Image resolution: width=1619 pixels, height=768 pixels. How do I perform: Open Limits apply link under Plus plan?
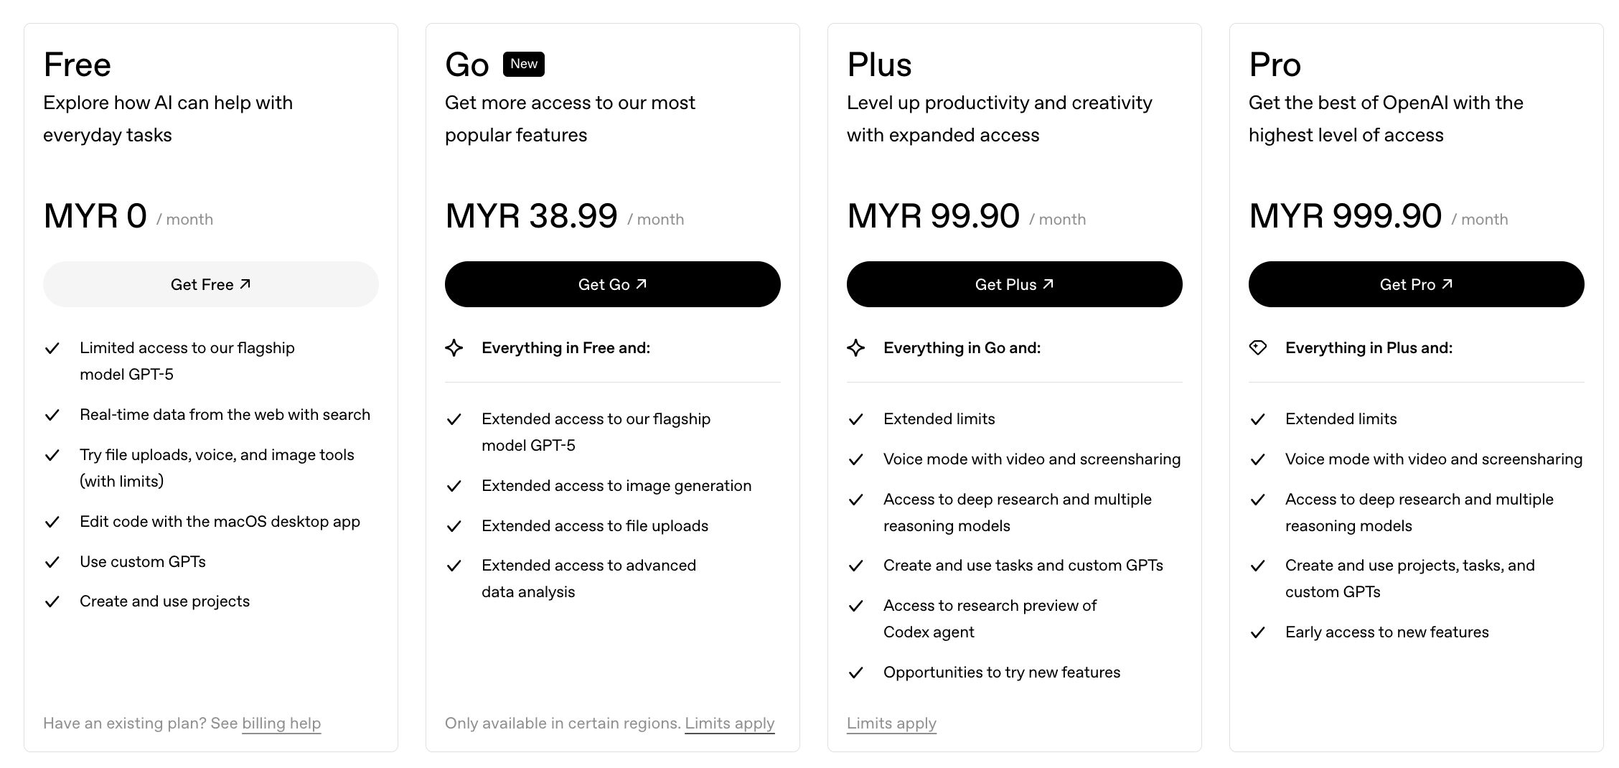[x=891, y=723]
